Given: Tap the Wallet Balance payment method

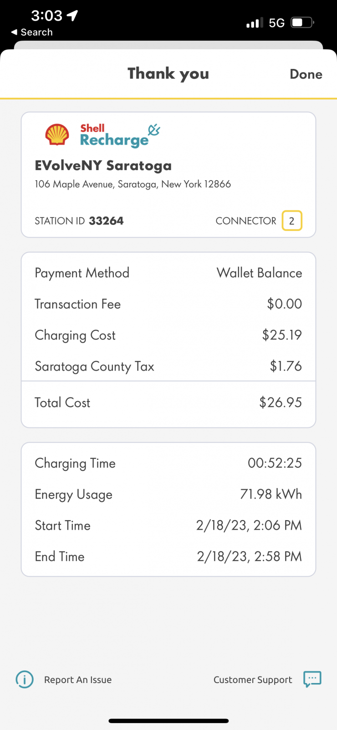Looking at the screenshot, I should (259, 273).
